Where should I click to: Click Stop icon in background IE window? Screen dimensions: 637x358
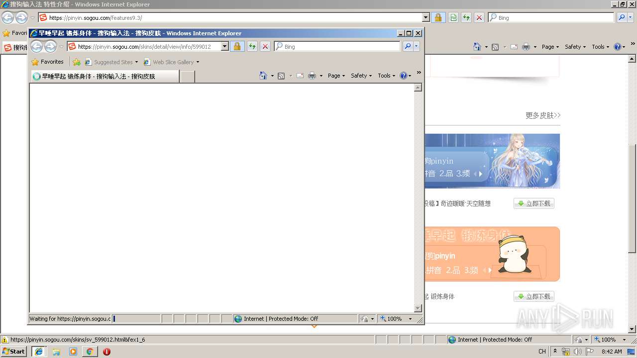point(479,17)
